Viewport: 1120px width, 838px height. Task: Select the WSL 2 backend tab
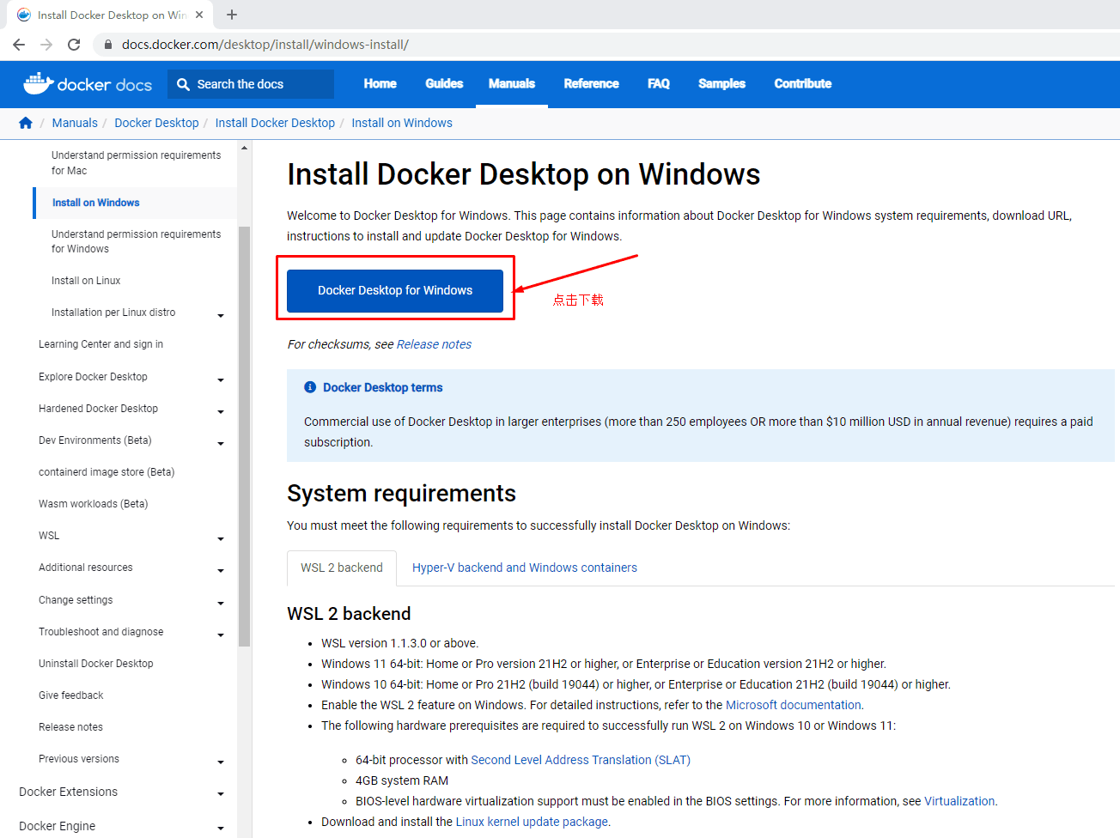point(342,568)
